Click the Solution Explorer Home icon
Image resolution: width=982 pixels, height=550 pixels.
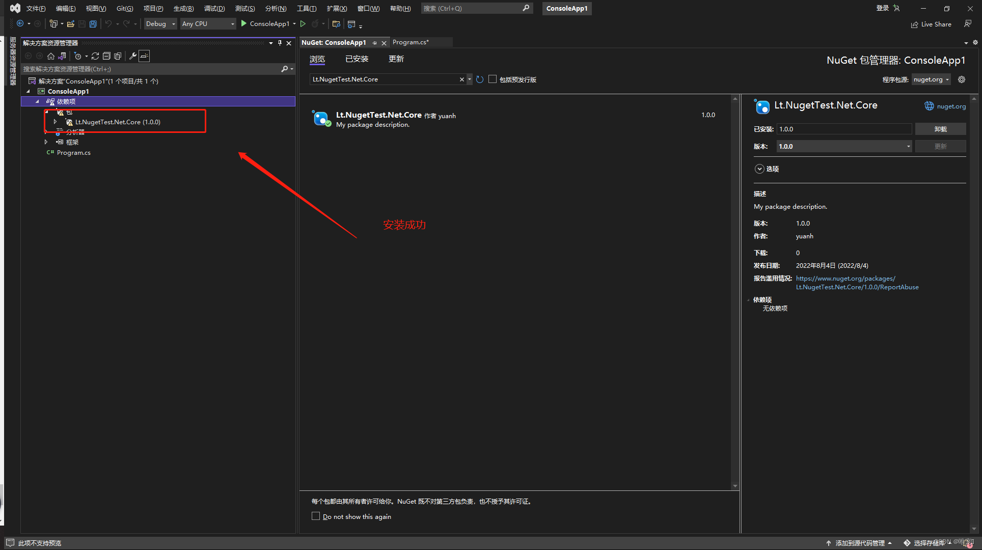click(51, 56)
